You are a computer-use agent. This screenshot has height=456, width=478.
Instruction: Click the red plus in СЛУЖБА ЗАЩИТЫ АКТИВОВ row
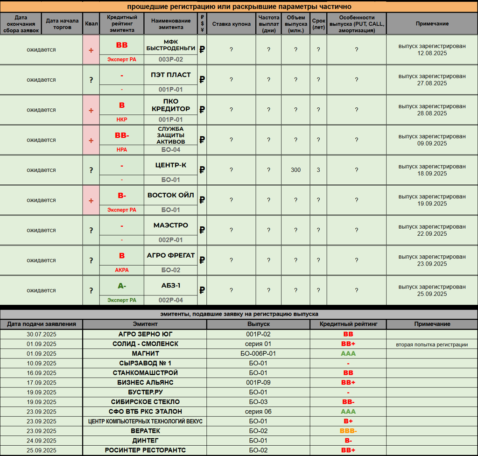point(91,140)
